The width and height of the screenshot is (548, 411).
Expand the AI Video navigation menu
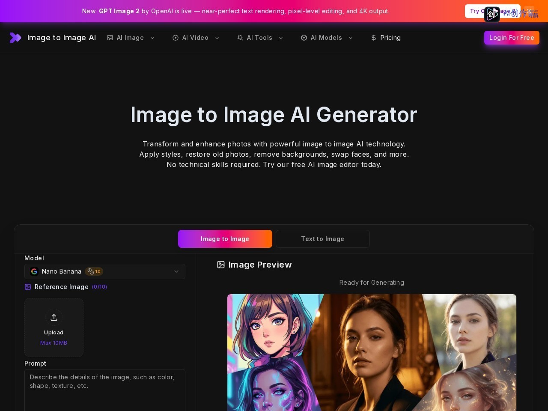coord(196,38)
